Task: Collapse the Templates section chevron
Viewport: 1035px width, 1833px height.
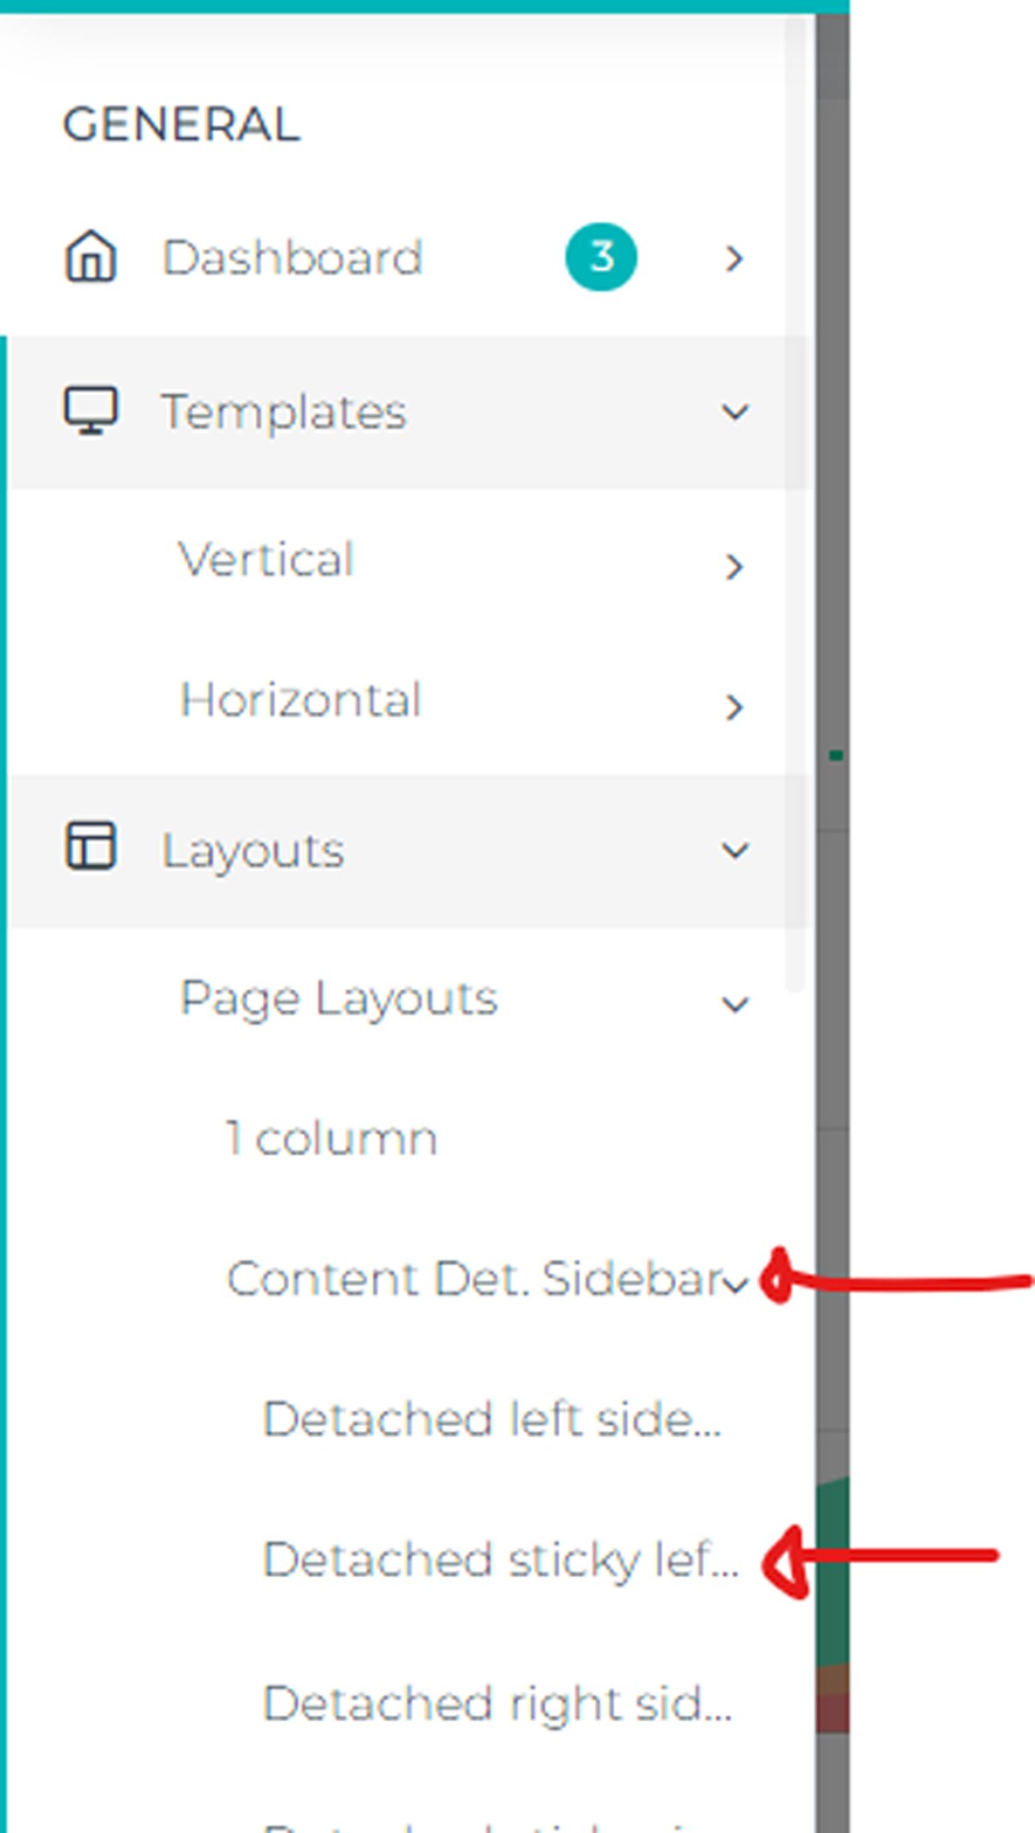Action: [735, 412]
